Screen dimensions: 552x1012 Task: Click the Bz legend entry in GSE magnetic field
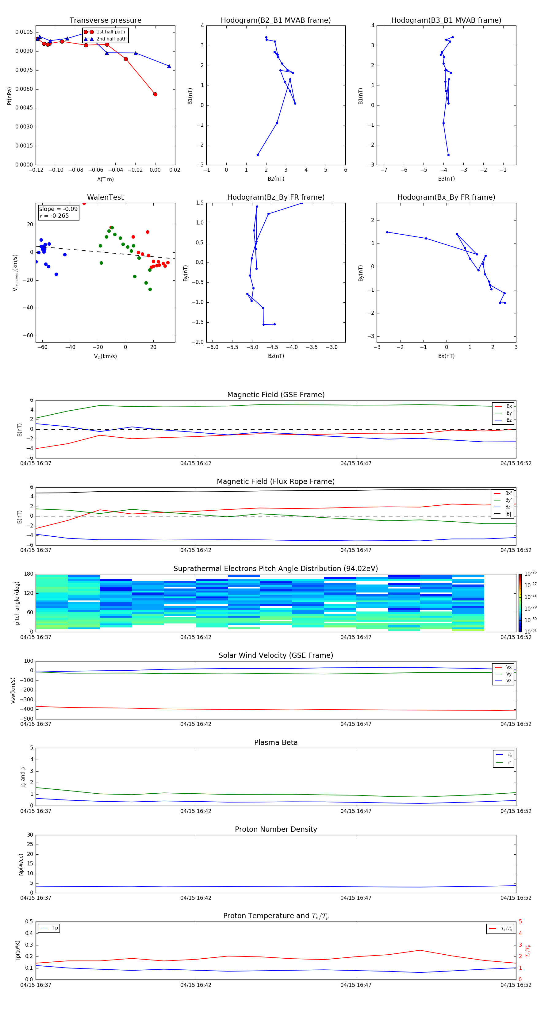503,420
